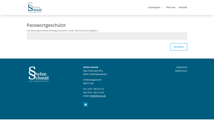
Task: Open the Kontakt page
Action: coord(183,7)
